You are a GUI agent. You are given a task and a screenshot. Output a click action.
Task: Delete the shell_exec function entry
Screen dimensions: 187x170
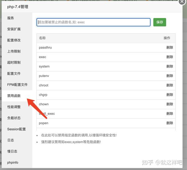point(170,114)
